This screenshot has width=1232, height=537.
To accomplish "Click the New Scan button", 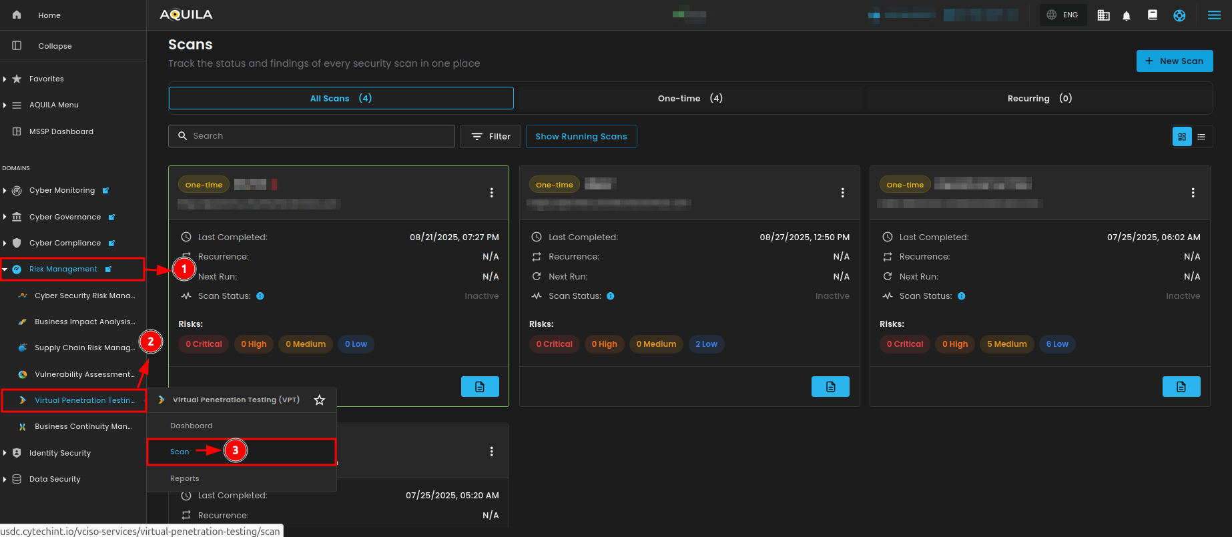I will point(1174,61).
